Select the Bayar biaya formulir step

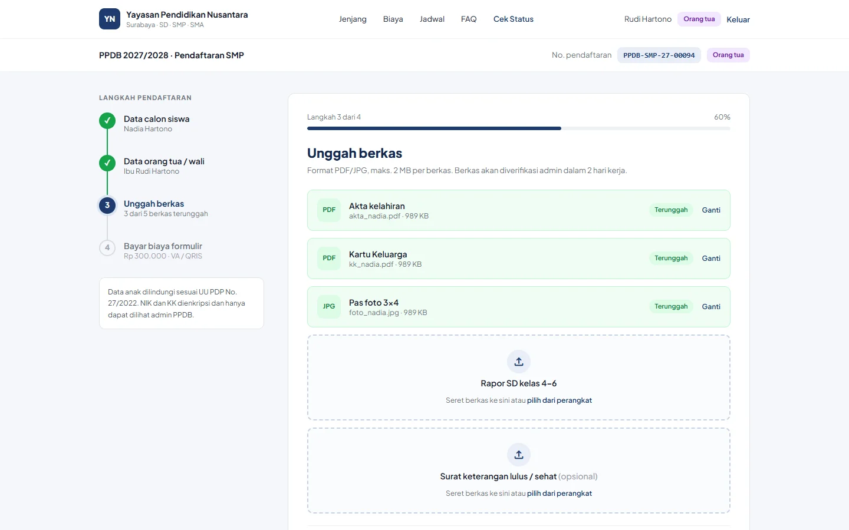[163, 250]
